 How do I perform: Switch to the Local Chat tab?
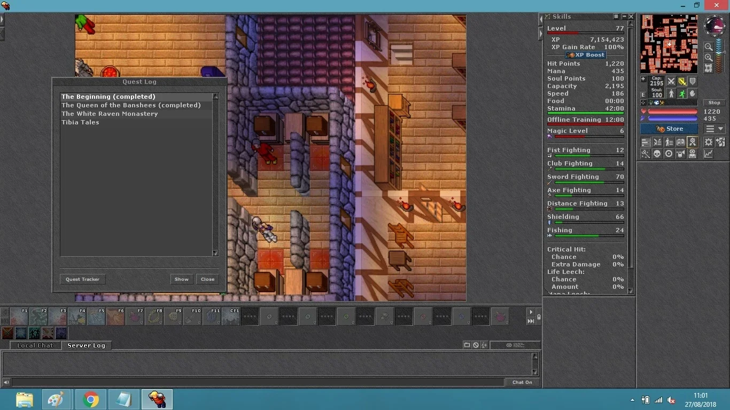click(35, 345)
